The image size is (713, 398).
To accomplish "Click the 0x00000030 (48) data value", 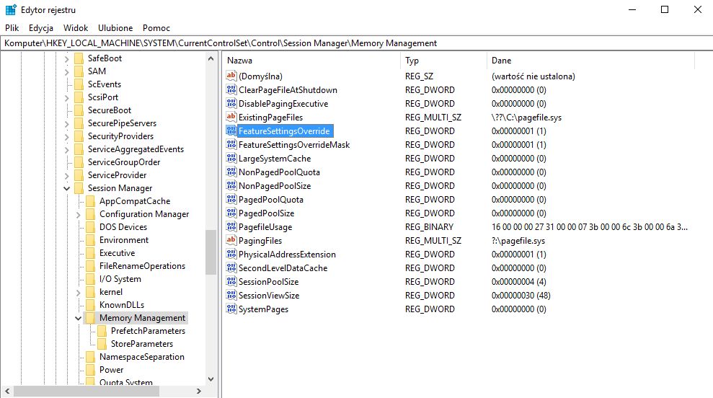I will click(x=521, y=295).
